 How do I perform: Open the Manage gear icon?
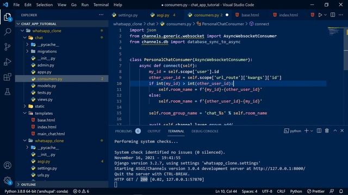click(7, 180)
